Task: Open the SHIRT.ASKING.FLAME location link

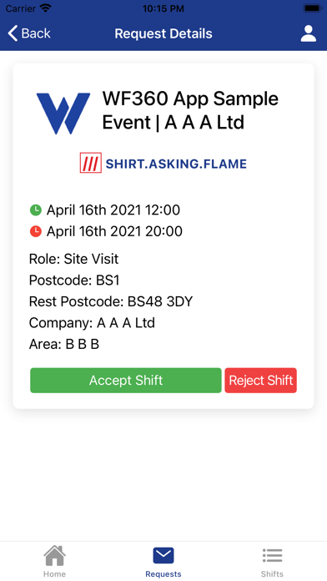Action: pos(176,164)
